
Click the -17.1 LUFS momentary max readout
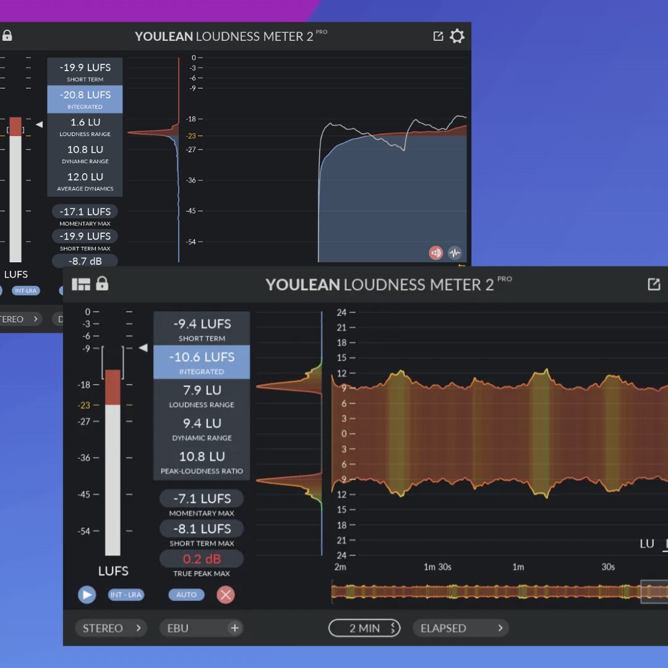pos(85,212)
